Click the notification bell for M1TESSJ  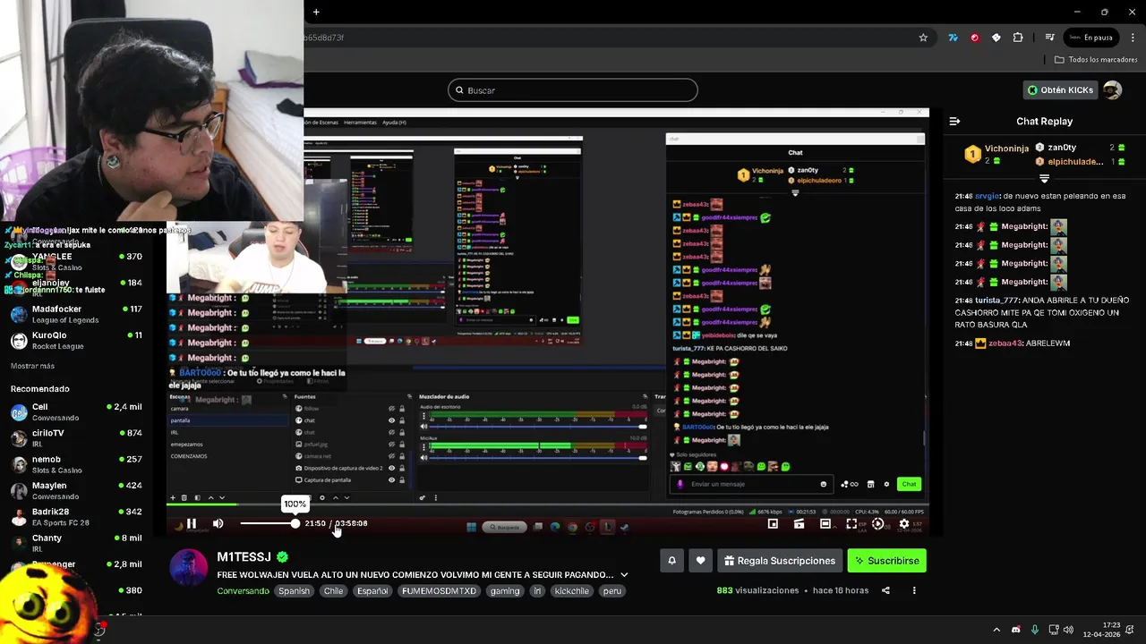(x=671, y=561)
